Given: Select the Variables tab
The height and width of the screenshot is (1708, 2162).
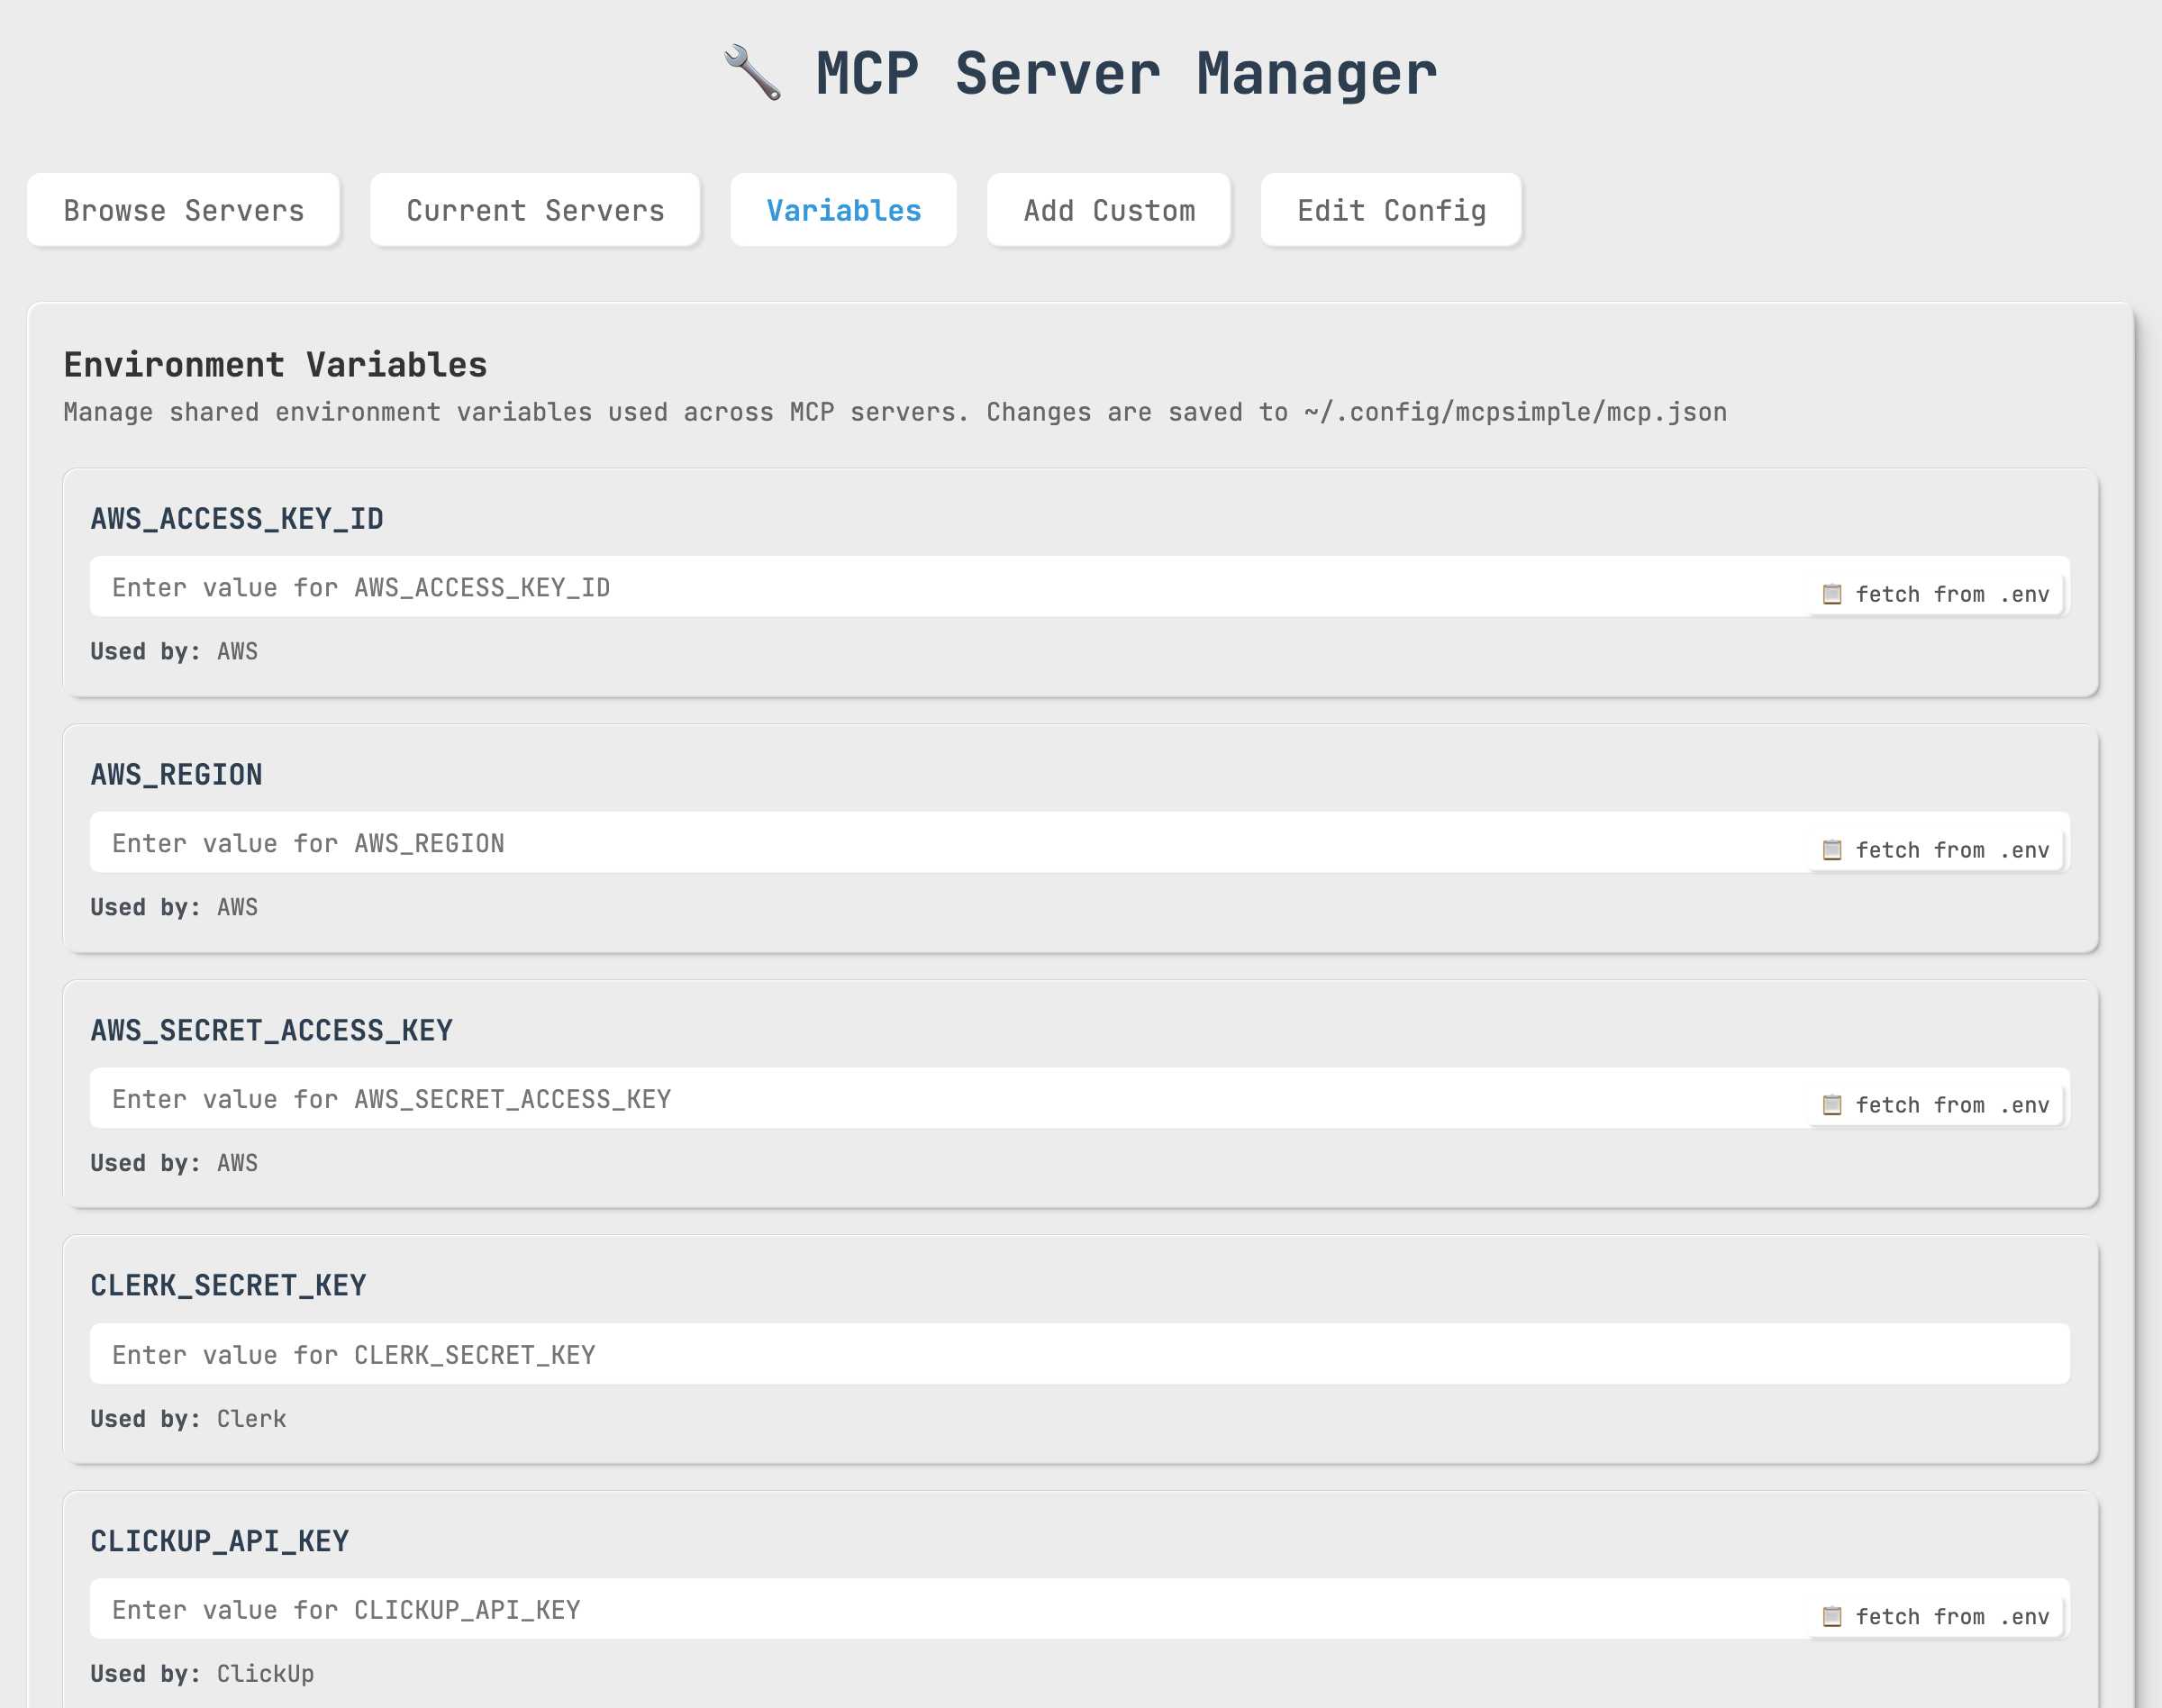Looking at the screenshot, I should tap(843, 210).
